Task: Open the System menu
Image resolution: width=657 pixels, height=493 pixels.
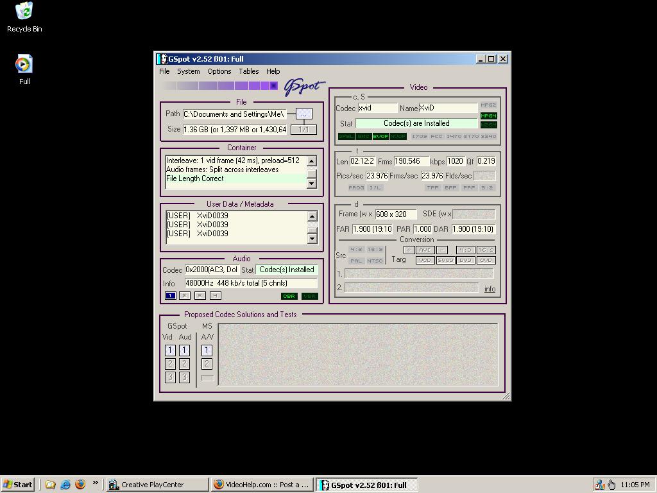Action: tap(188, 71)
